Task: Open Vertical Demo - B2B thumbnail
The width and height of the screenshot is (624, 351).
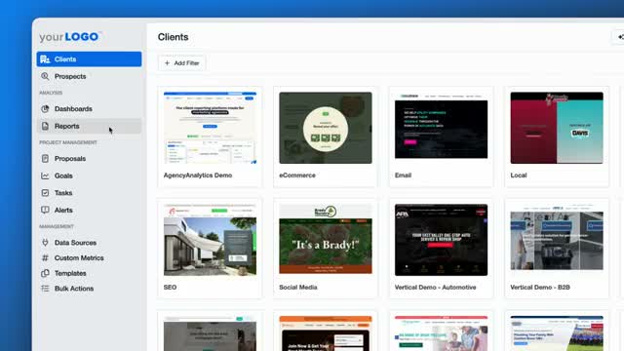Action: tap(557, 240)
